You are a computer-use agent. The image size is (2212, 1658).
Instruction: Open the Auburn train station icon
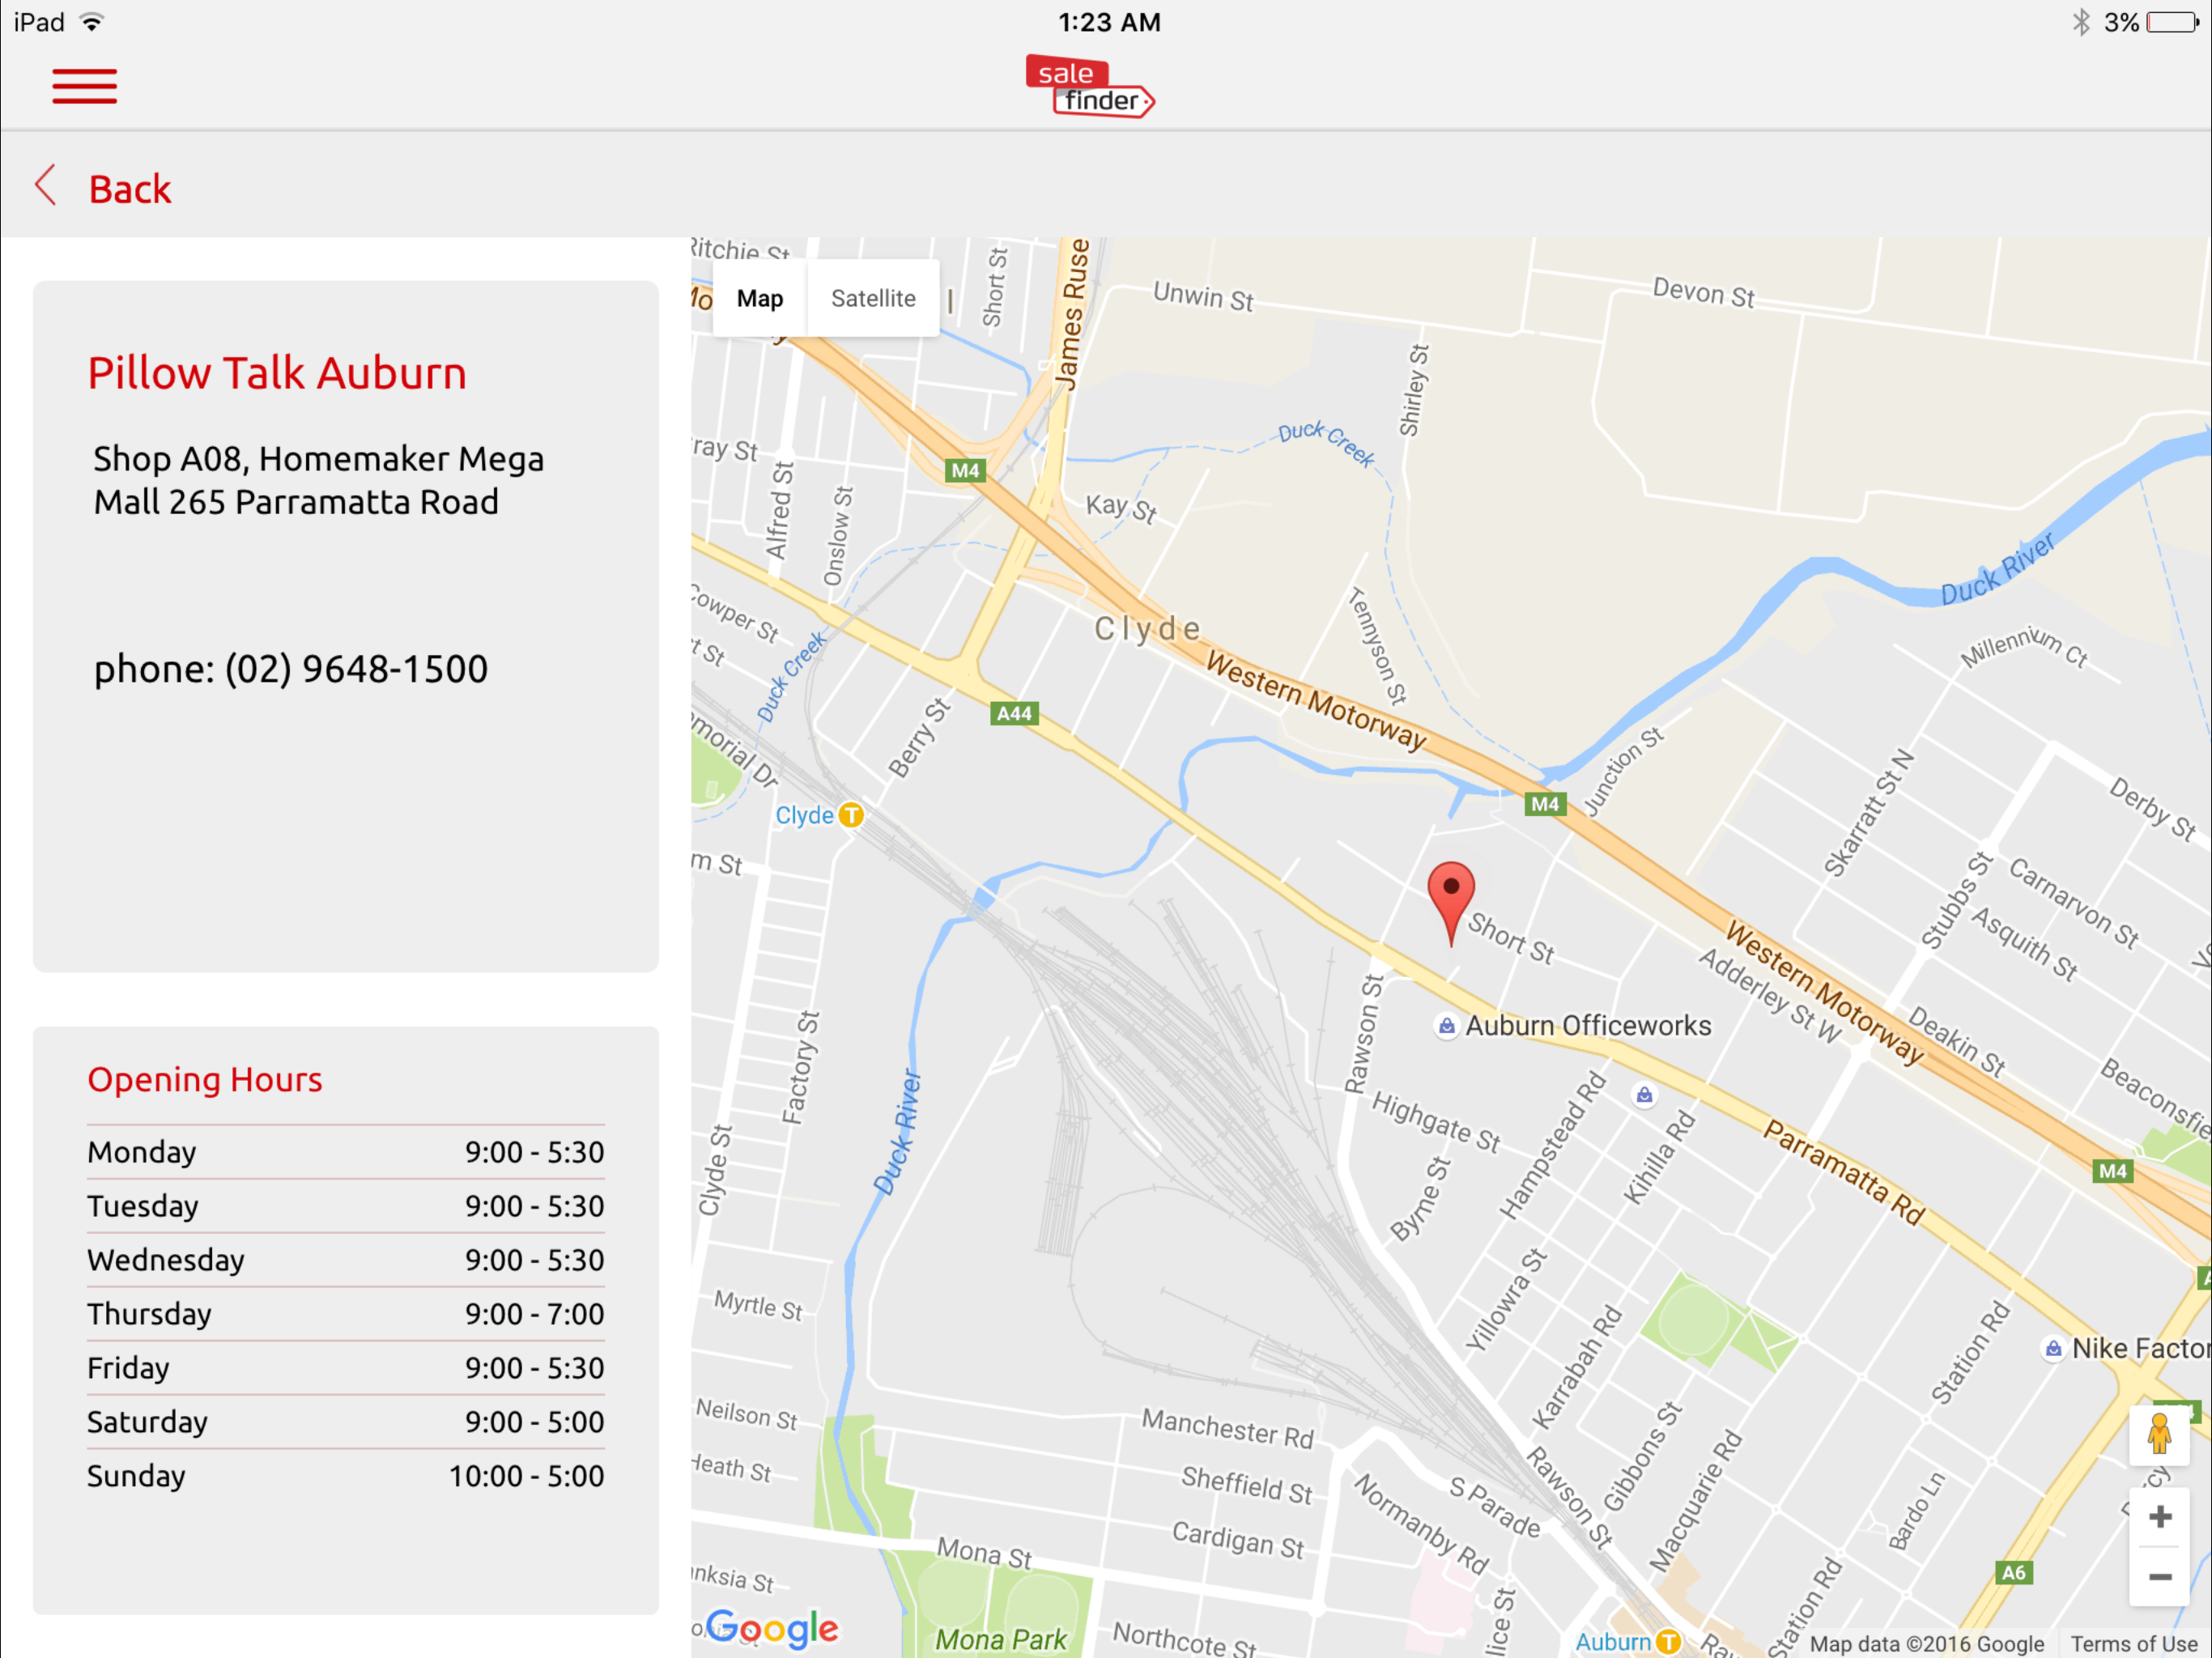pyautogui.click(x=1668, y=1641)
